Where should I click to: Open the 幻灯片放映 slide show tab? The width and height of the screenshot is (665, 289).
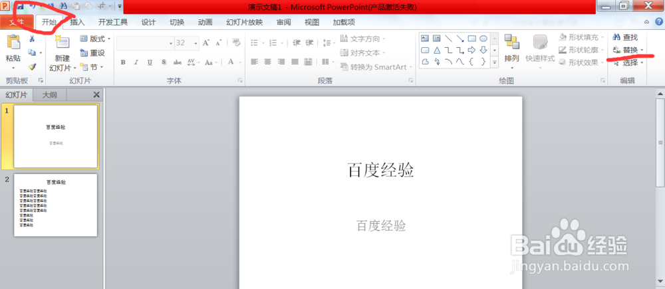click(x=245, y=23)
